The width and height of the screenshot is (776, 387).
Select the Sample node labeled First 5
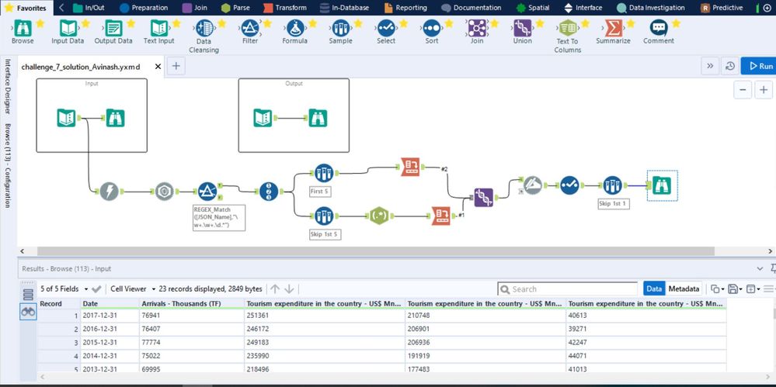[x=324, y=173]
